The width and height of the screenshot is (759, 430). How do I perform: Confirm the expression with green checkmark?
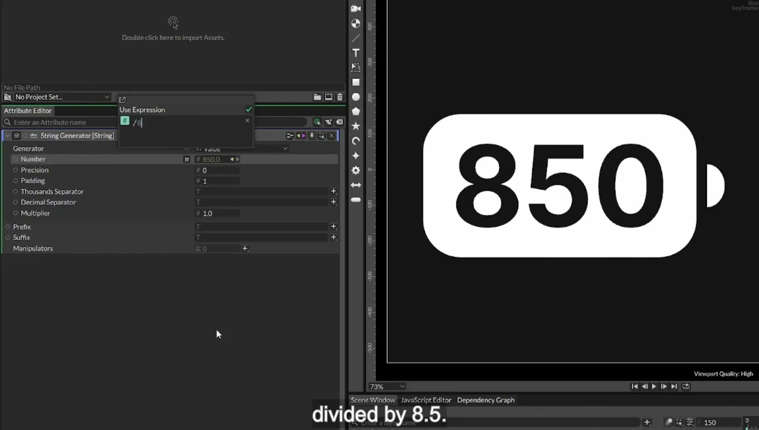249,109
